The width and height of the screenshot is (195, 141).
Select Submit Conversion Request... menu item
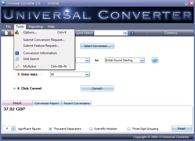coord(44,40)
